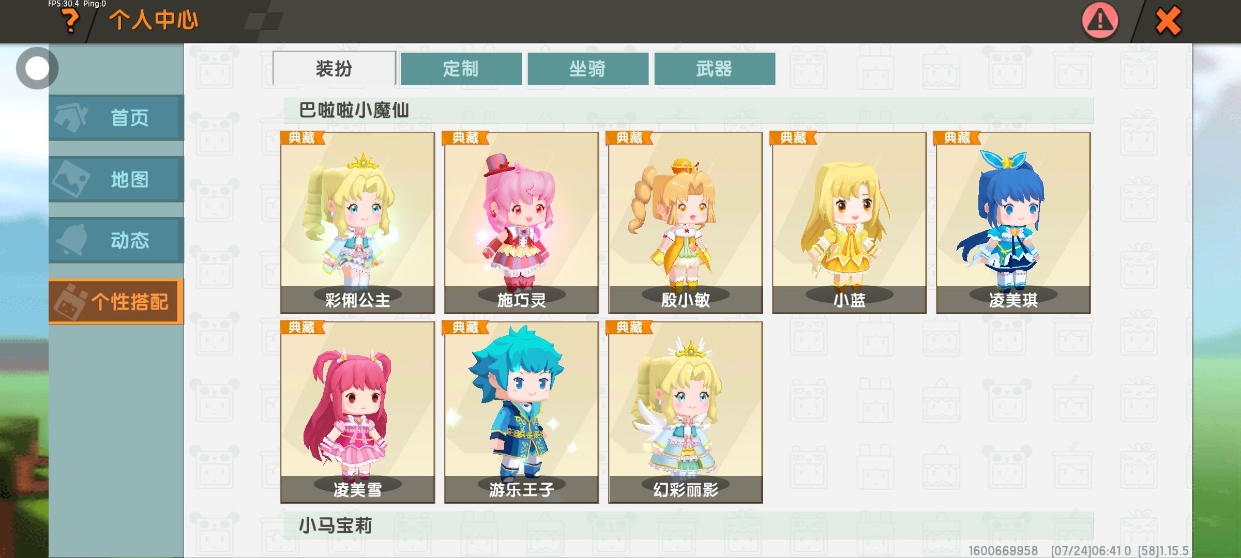This screenshot has width=1241, height=558.
Task: Select the 游乐王子 skin card
Action: point(522,412)
